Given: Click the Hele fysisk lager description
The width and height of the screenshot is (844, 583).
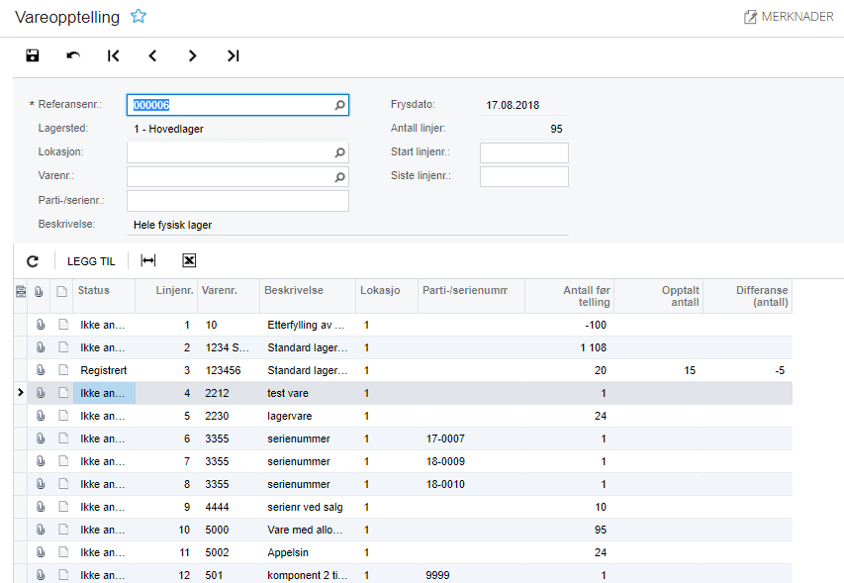Looking at the screenshot, I should click(172, 225).
